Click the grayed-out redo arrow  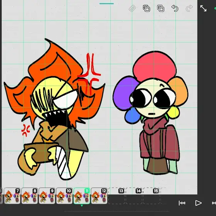(189, 8)
